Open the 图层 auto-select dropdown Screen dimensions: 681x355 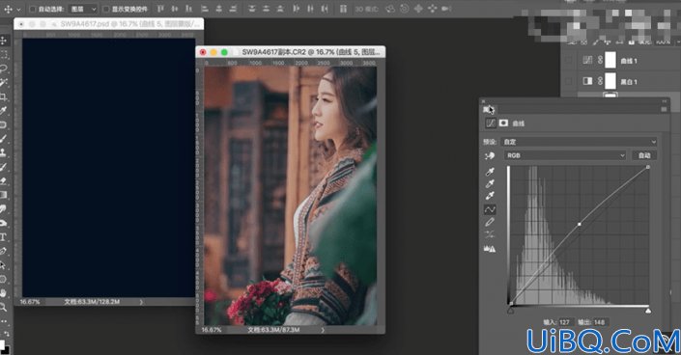point(83,9)
